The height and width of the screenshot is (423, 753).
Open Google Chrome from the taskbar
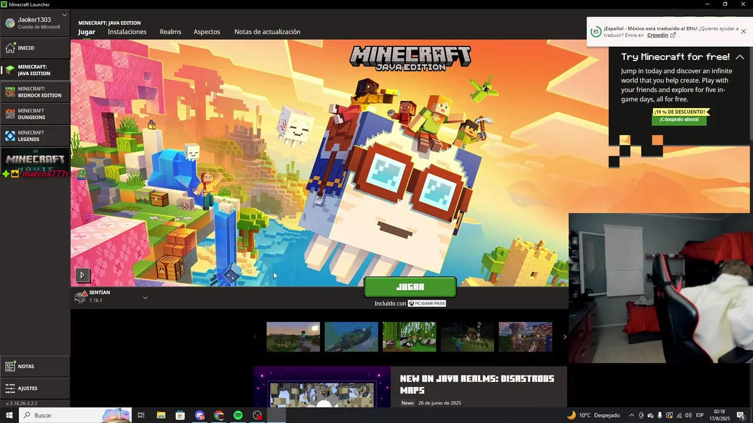point(219,415)
